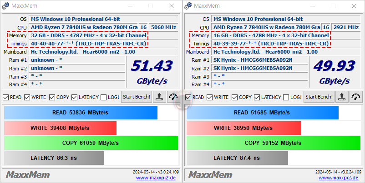Click the upload results icon in left MaxxMem window
The image size is (365, 183).
coord(159,97)
